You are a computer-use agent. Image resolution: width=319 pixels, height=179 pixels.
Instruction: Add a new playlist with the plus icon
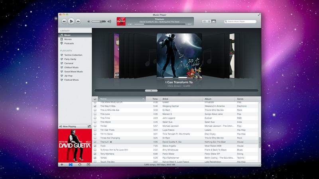[x=62, y=164]
